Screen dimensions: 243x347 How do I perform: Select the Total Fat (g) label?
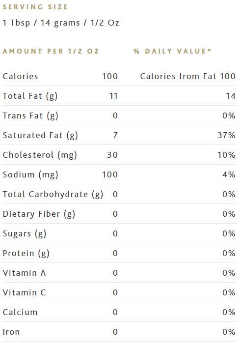[x=30, y=96]
